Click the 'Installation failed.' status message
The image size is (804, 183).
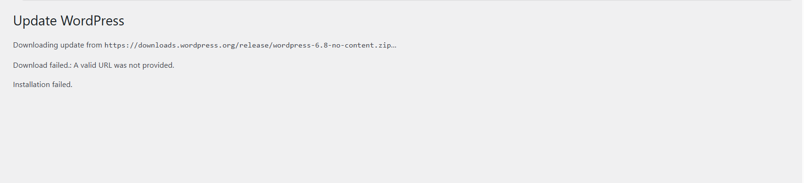(43, 85)
